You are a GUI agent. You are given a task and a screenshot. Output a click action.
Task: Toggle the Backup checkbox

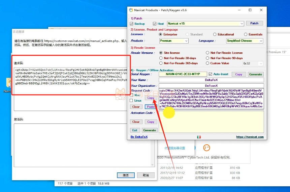131,24
